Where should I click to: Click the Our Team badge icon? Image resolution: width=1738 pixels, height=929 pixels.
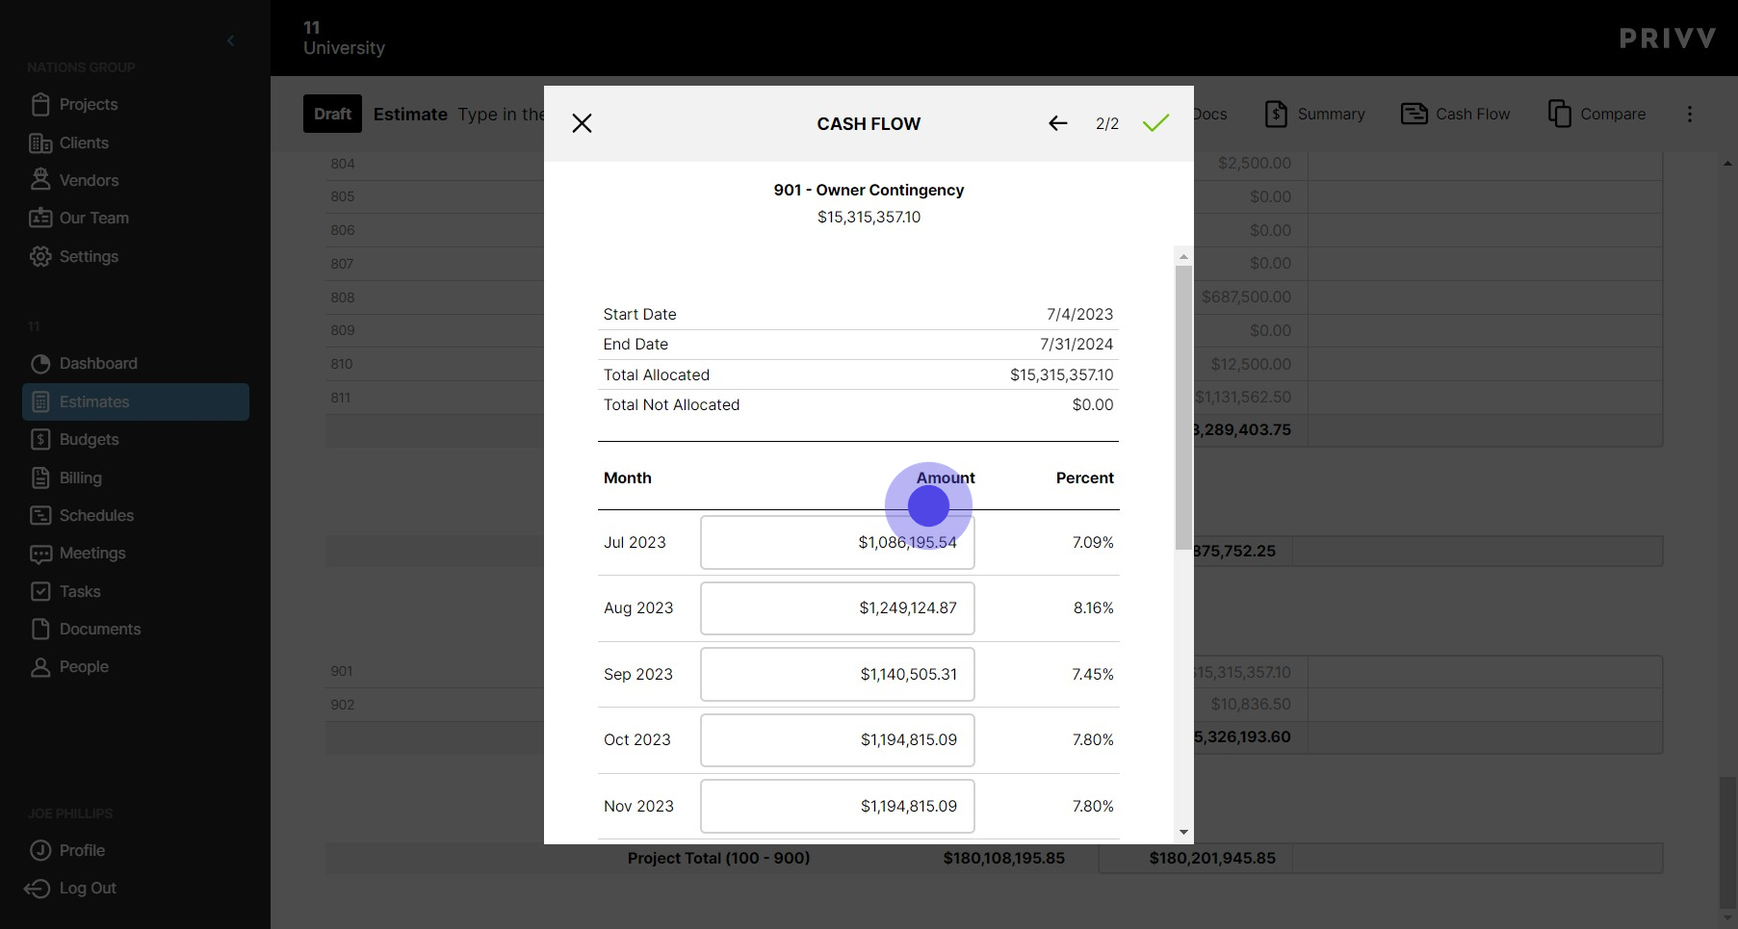[40, 218]
